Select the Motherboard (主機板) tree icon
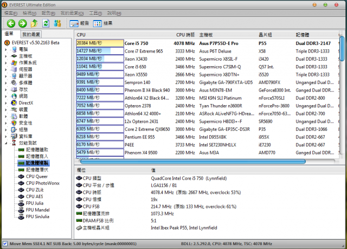The width and height of the screenshot is (347, 249). tap(14, 56)
